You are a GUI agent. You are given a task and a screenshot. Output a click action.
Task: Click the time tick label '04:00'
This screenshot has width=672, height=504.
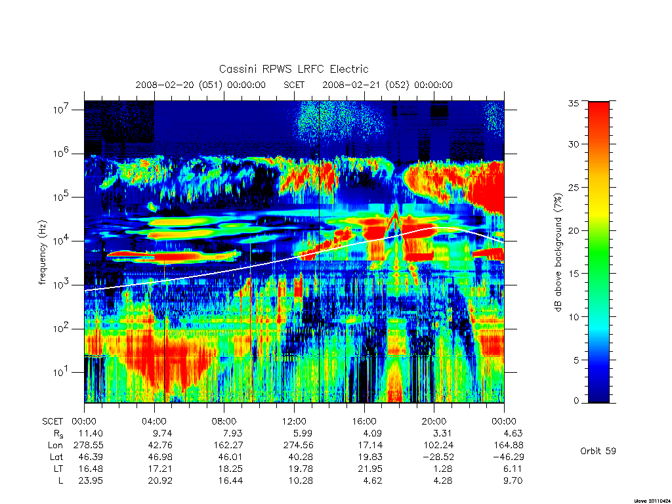tap(154, 421)
